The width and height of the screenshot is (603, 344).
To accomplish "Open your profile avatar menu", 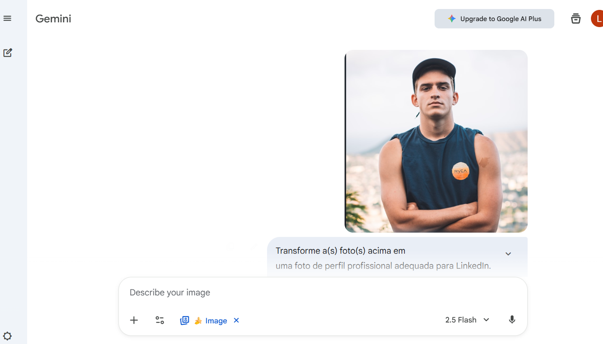I will pos(598,18).
